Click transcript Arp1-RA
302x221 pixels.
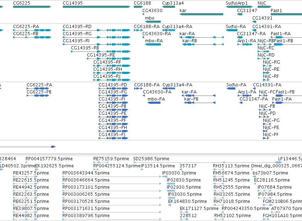coord(247,41)
